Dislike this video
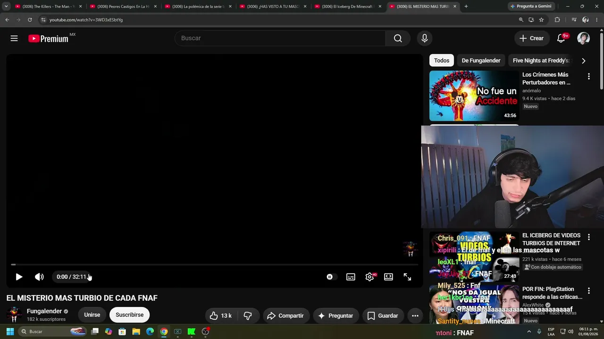604x339 pixels. click(x=248, y=315)
